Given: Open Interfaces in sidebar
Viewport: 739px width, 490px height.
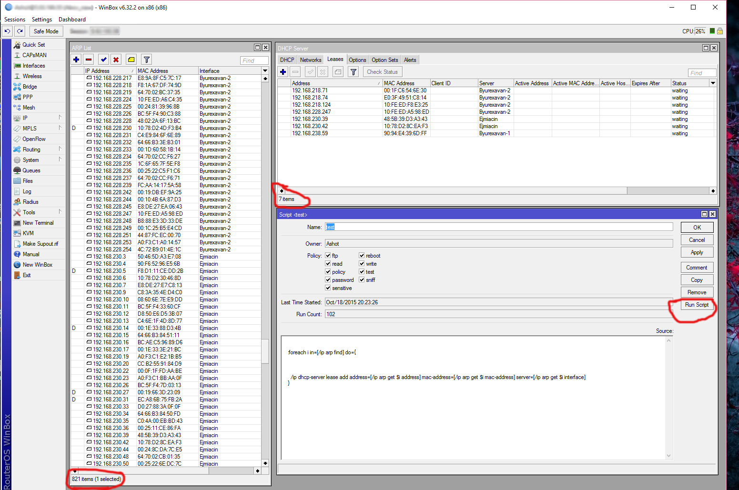Looking at the screenshot, I should tap(34, 66).
